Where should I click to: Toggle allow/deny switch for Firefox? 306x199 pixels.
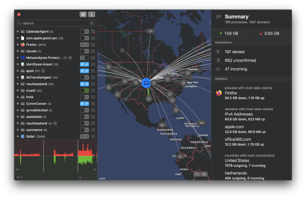(85, 44)
